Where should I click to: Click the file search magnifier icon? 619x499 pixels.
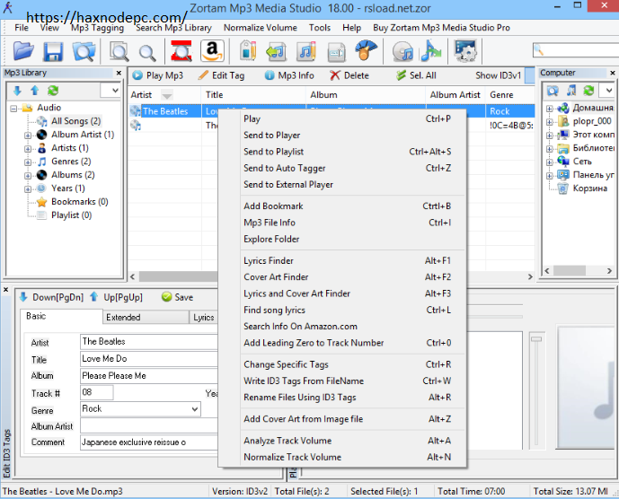click(x=119, y=51)
